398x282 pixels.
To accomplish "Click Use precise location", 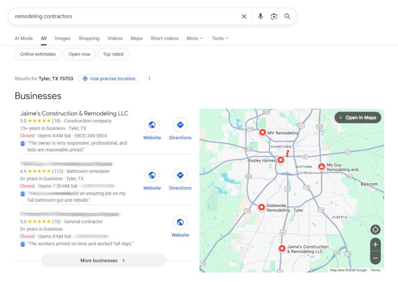I will tap(109, 78).
